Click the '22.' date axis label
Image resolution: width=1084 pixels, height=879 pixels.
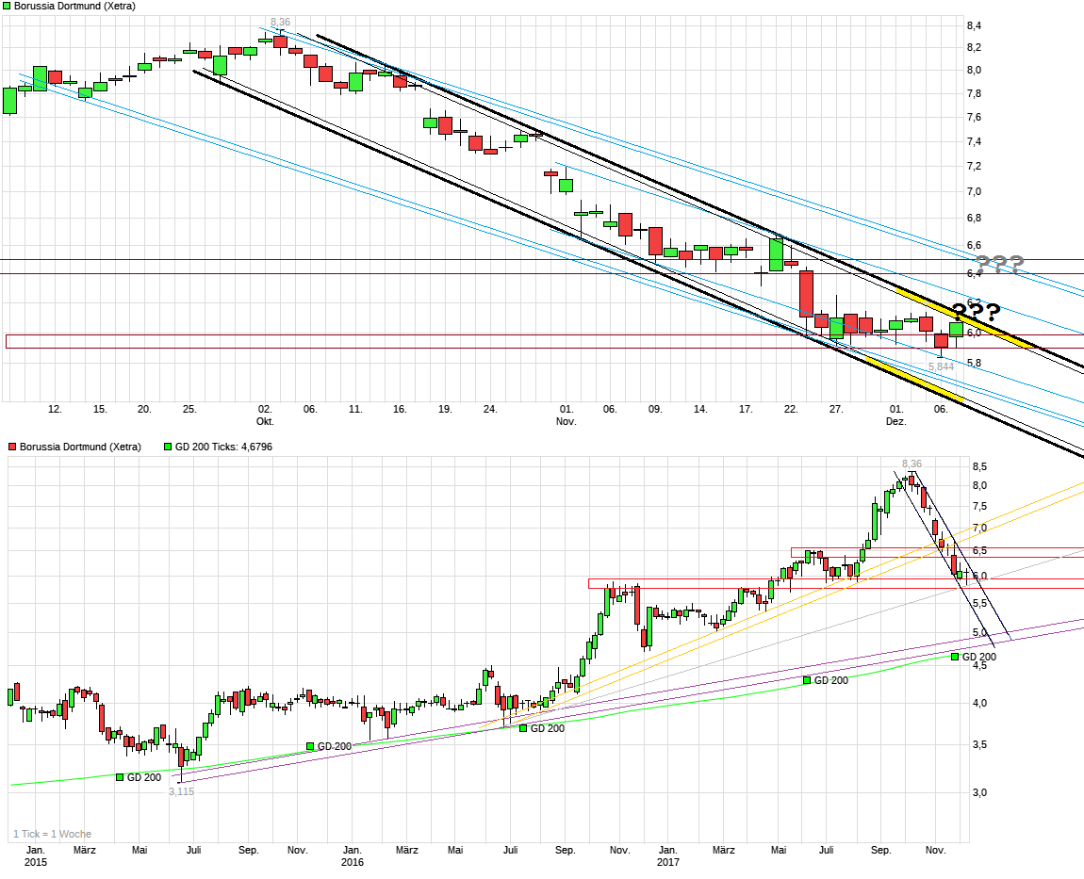pos(791,409)
